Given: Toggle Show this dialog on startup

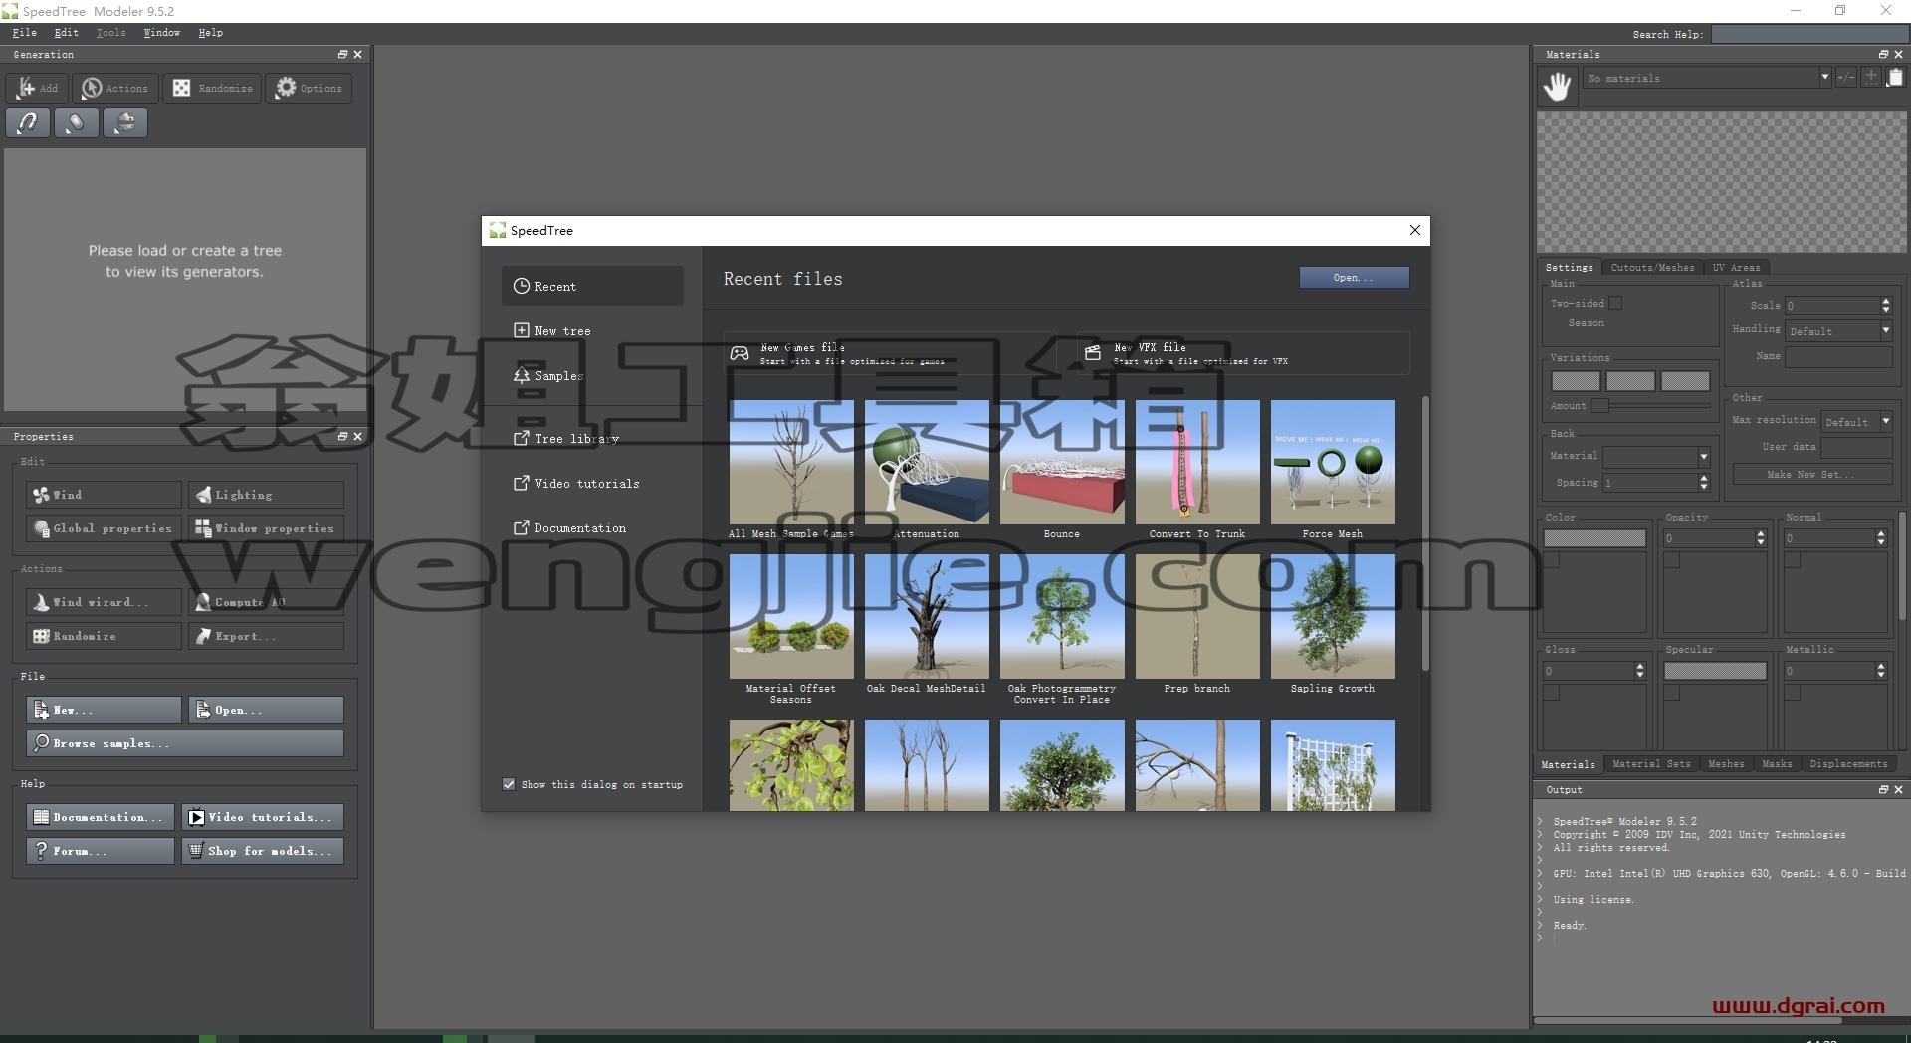Looking at the screenshot, I should click(x=509, y=784).
